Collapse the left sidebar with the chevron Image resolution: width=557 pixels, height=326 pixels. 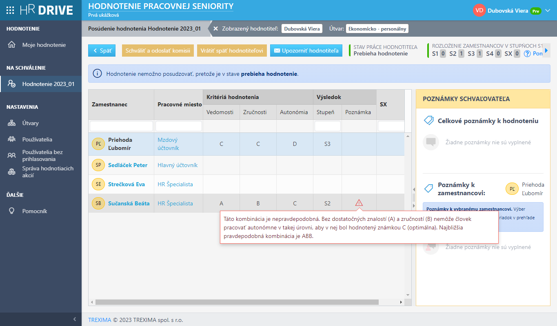coord(74,319)
